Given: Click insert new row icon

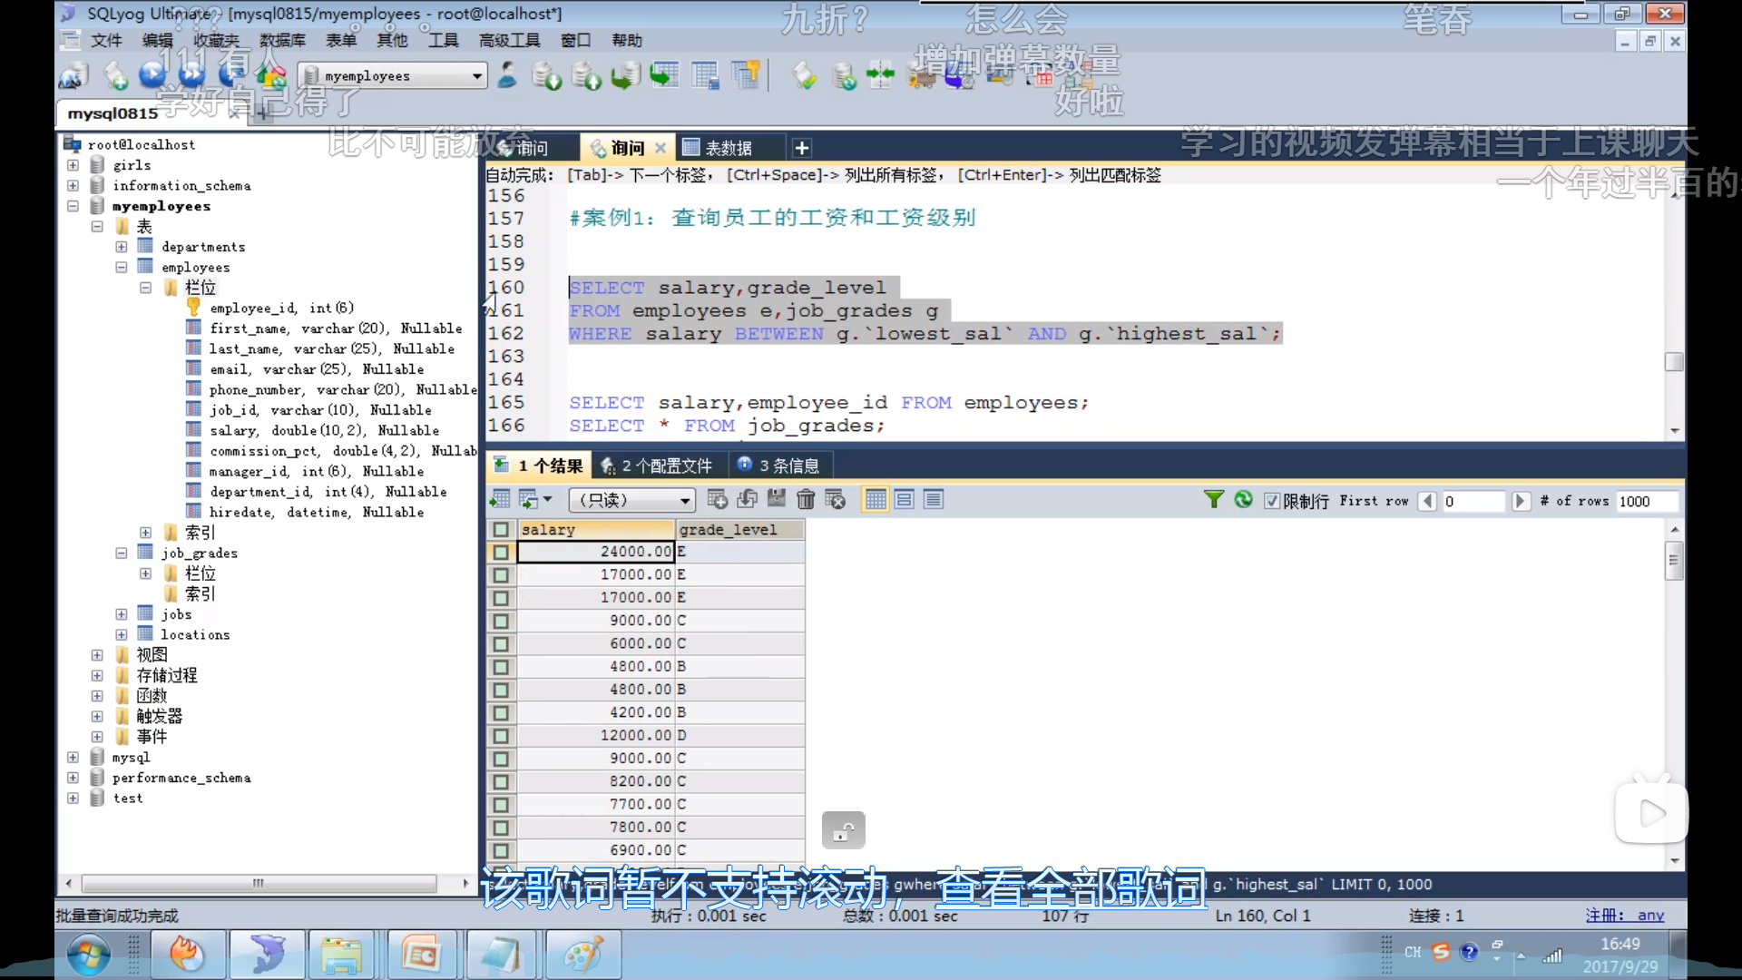Looking at the screenshot, I should pyautogui.click(x=717, y=500).
